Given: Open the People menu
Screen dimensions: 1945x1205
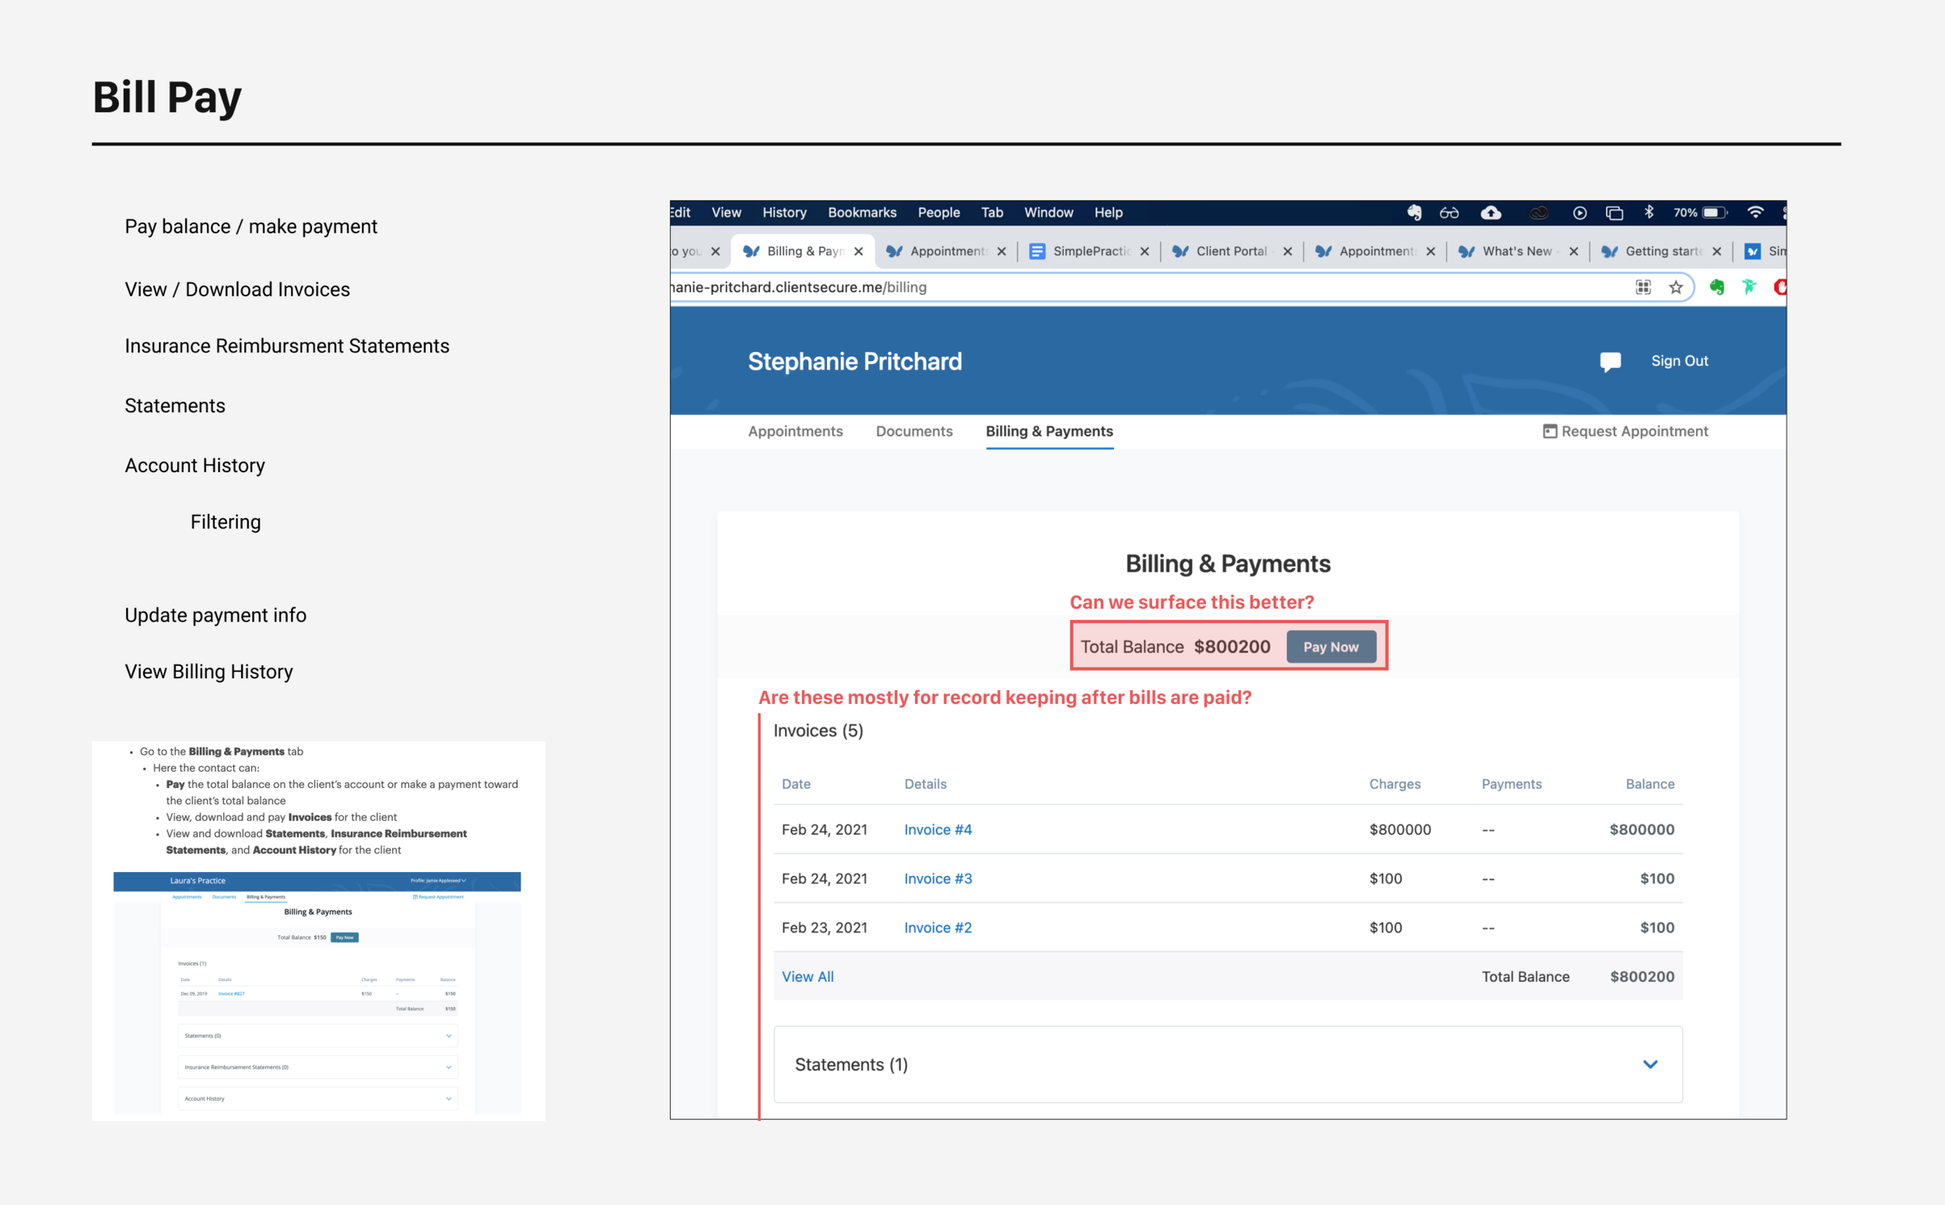Looking at the screenshot, I should tap(937, 212).
